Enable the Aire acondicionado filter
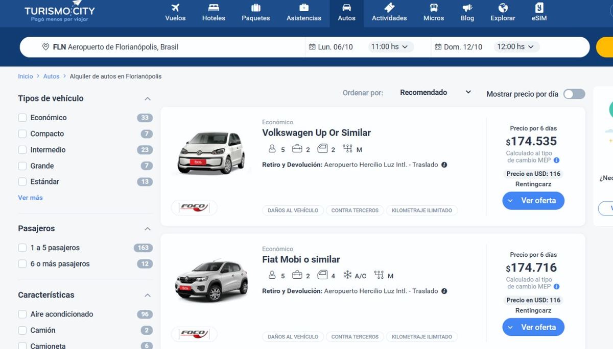This screenshot has width=613, height=349. point(22,314)
